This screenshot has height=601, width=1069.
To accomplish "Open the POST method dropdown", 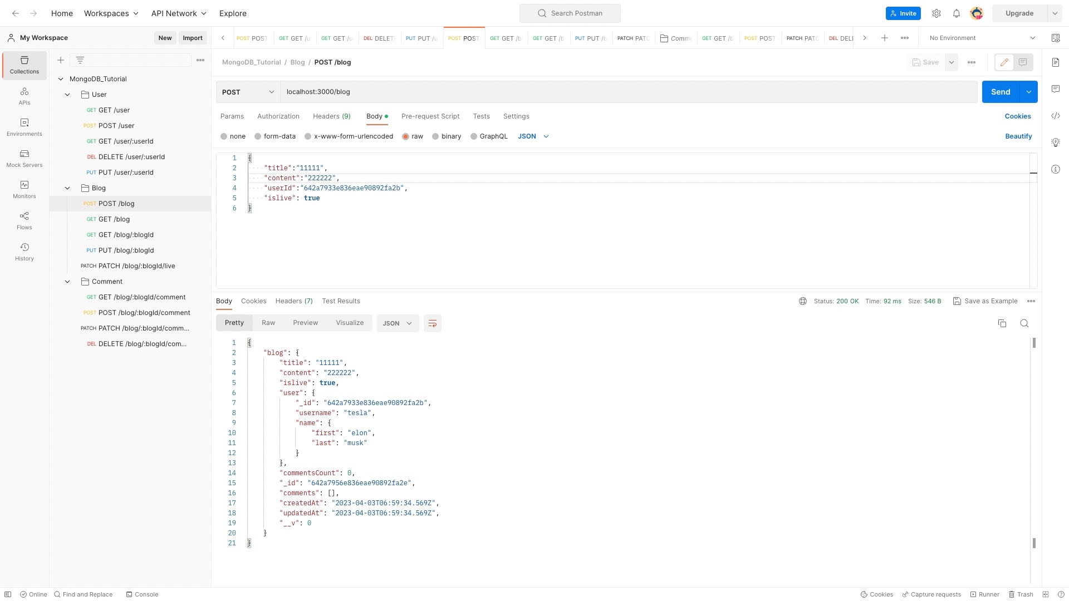I will [x=248, y=92].
